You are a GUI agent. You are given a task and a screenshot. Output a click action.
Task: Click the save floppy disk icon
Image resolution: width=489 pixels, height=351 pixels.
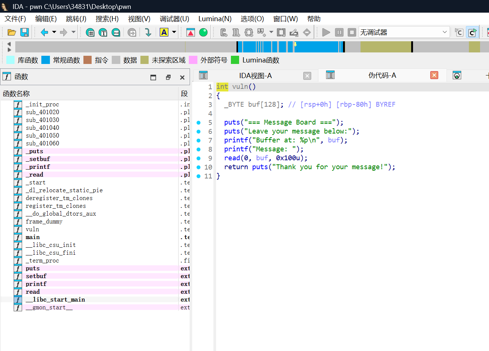pos(25,32)
